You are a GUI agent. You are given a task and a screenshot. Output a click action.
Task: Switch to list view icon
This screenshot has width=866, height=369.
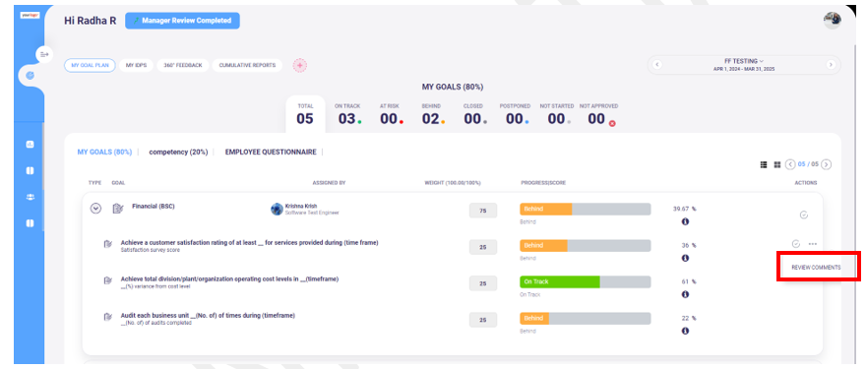point(764,164)
